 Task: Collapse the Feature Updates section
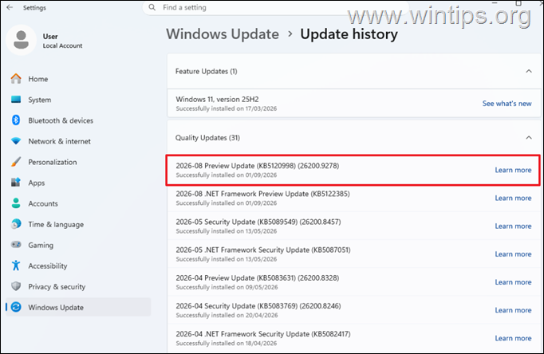click(x=529, y=71)
